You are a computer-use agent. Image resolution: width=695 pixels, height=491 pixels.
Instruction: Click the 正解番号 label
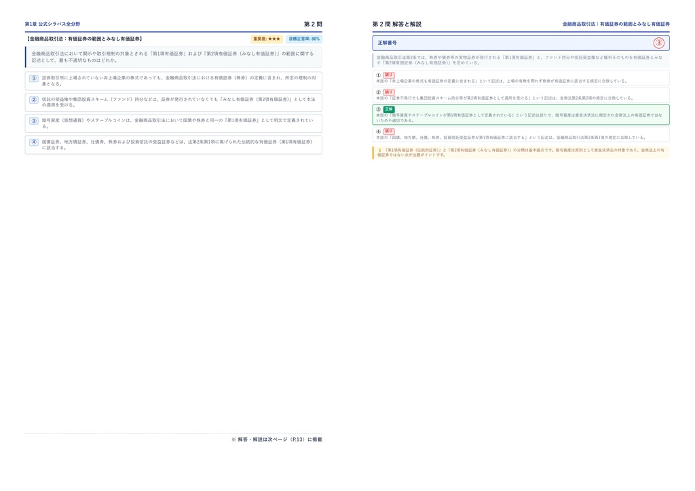pyautogui.click(x=387, y=43)
